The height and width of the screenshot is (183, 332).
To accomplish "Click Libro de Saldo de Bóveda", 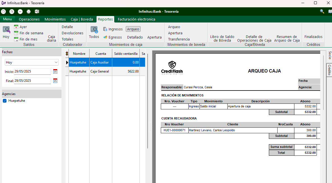I will coord(222,39).
